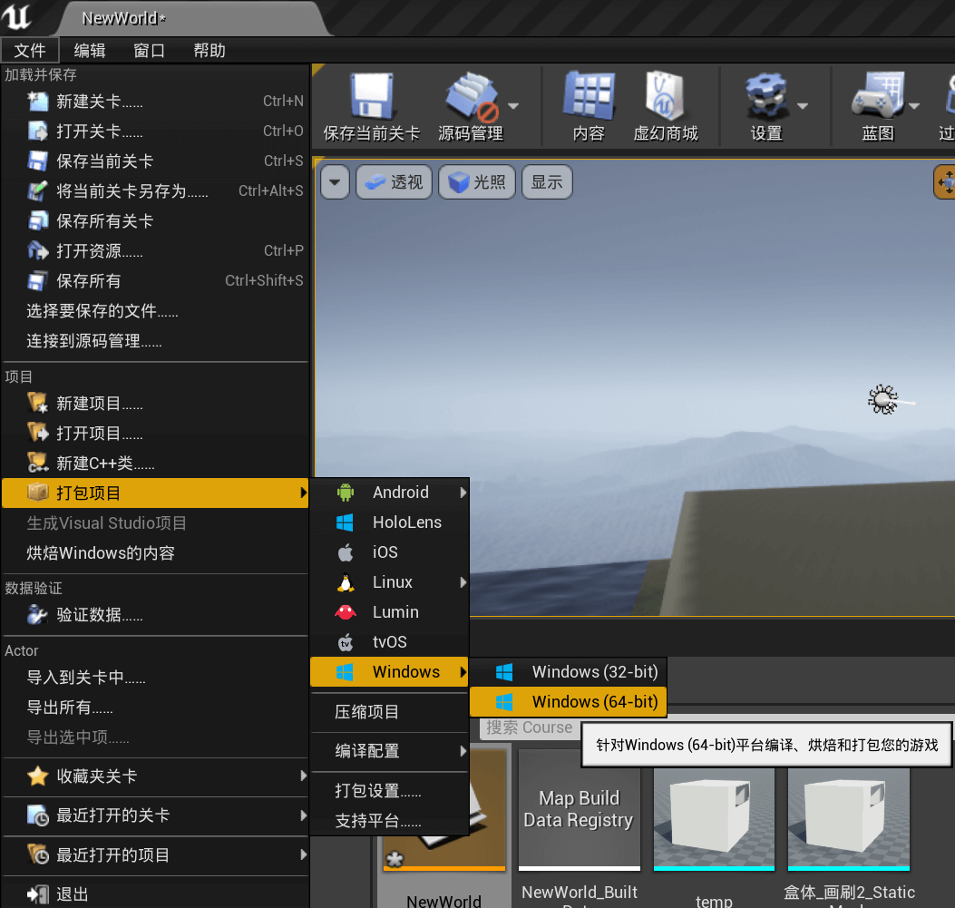Select Save All Levels (保存所有关卡)

coord(155,220)
